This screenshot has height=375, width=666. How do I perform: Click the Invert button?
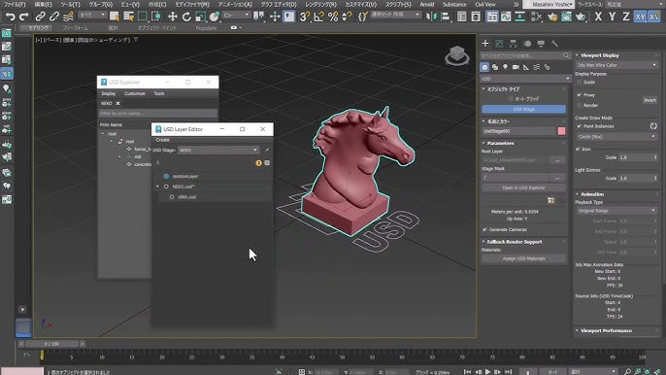[x=649, y=100]
